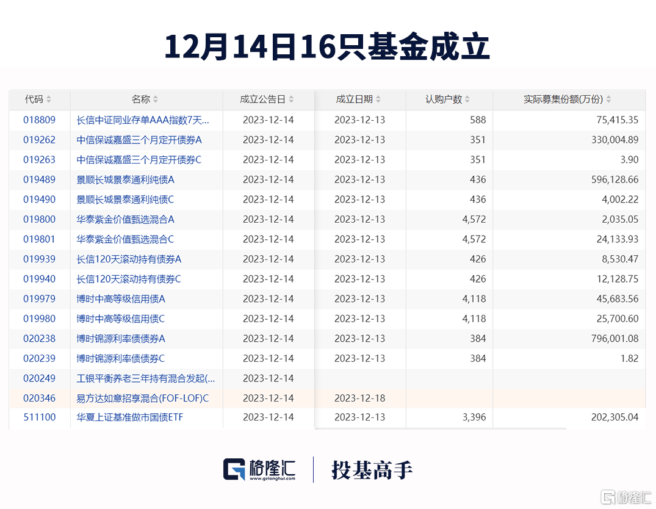Open fund code 019980
Image resolution: width=656 pixels, height=509 pixels.
click(x=39, y=319)
